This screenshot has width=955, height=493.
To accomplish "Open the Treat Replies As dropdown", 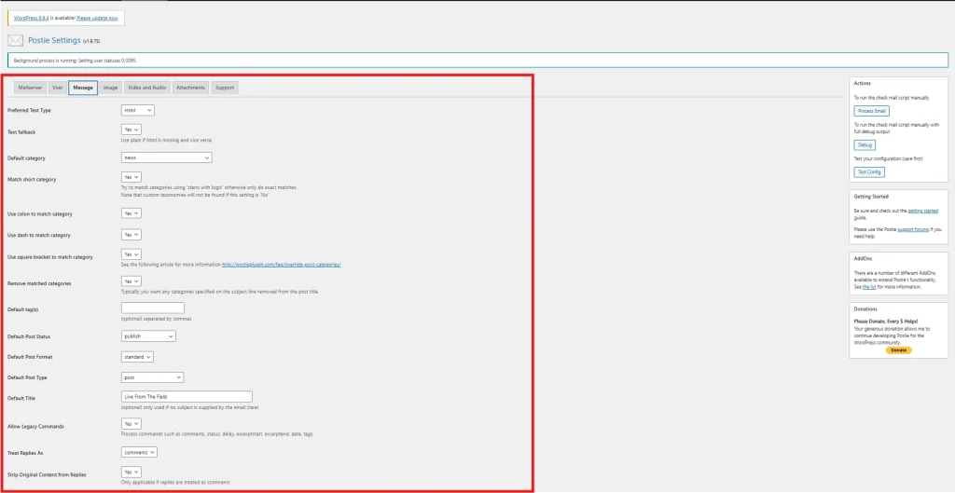I will pyautogui.click(x=140, y=452).
